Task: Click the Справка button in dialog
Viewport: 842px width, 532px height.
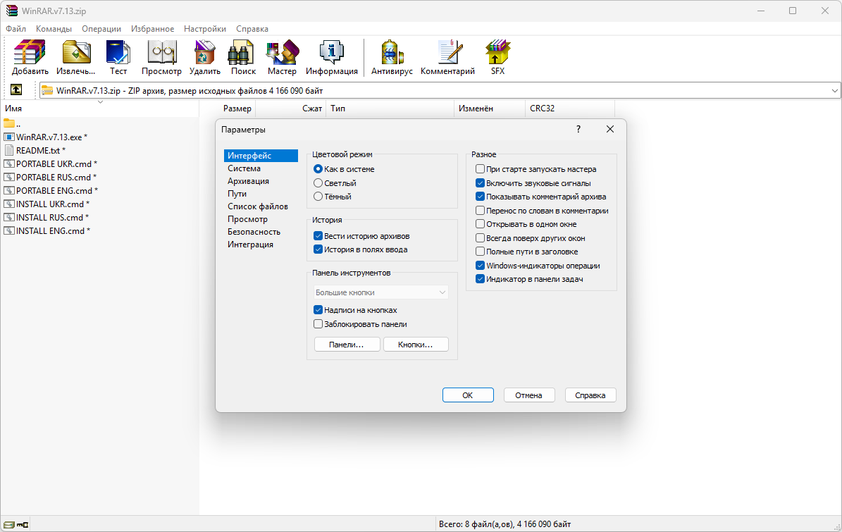Action: [590, 395]
